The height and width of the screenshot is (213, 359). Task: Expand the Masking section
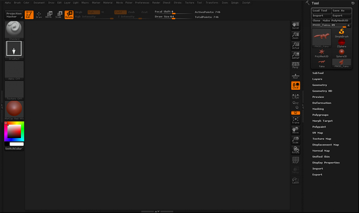pos(318,109)
